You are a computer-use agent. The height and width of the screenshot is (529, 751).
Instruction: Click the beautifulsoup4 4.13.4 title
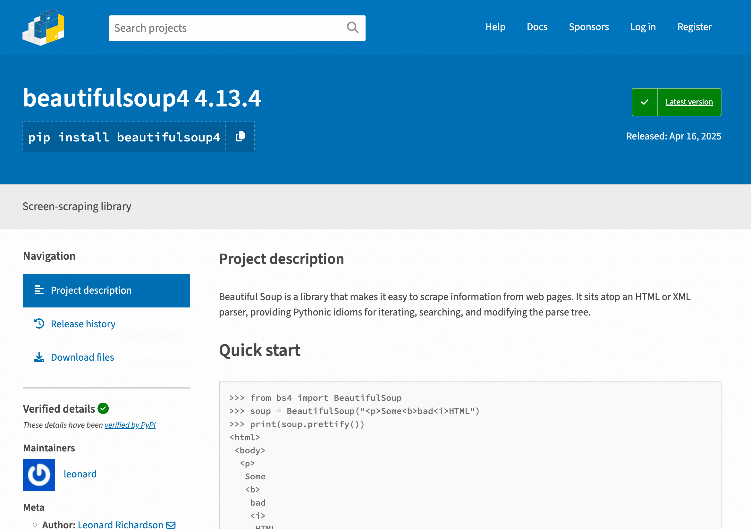click(x=142, y=98)
